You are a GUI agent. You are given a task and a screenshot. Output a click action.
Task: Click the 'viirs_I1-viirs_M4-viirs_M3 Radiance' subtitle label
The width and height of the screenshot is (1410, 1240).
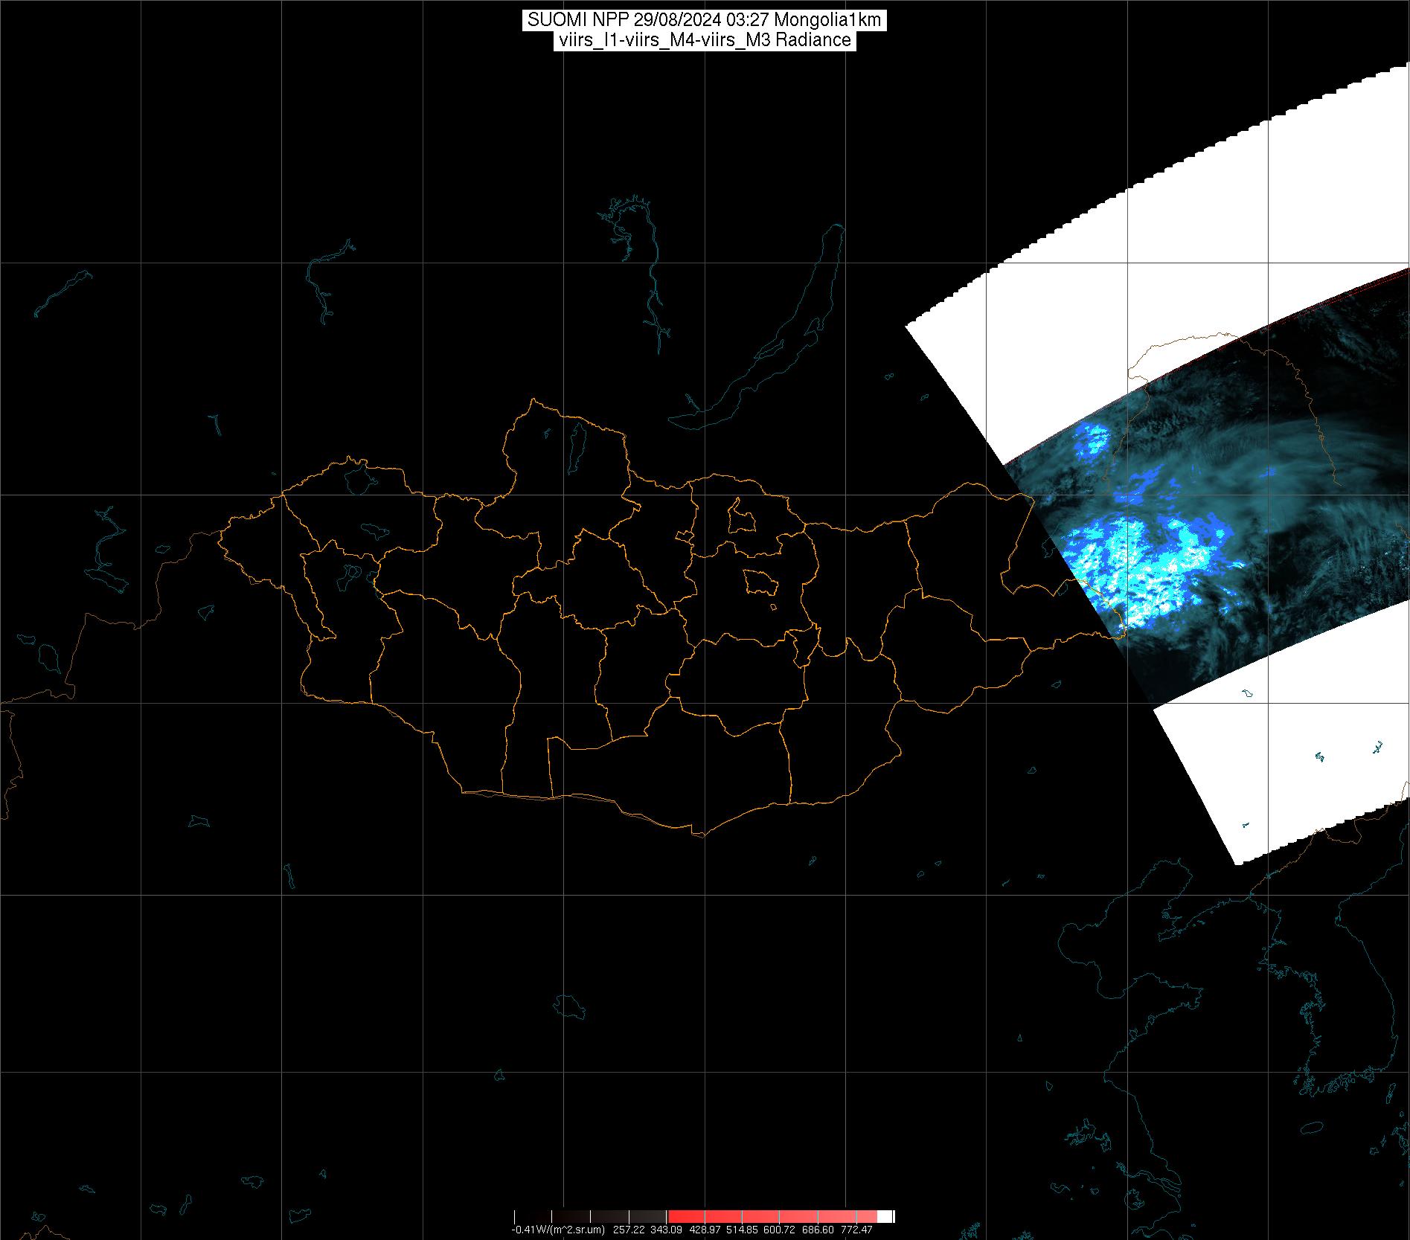(704, 40)
